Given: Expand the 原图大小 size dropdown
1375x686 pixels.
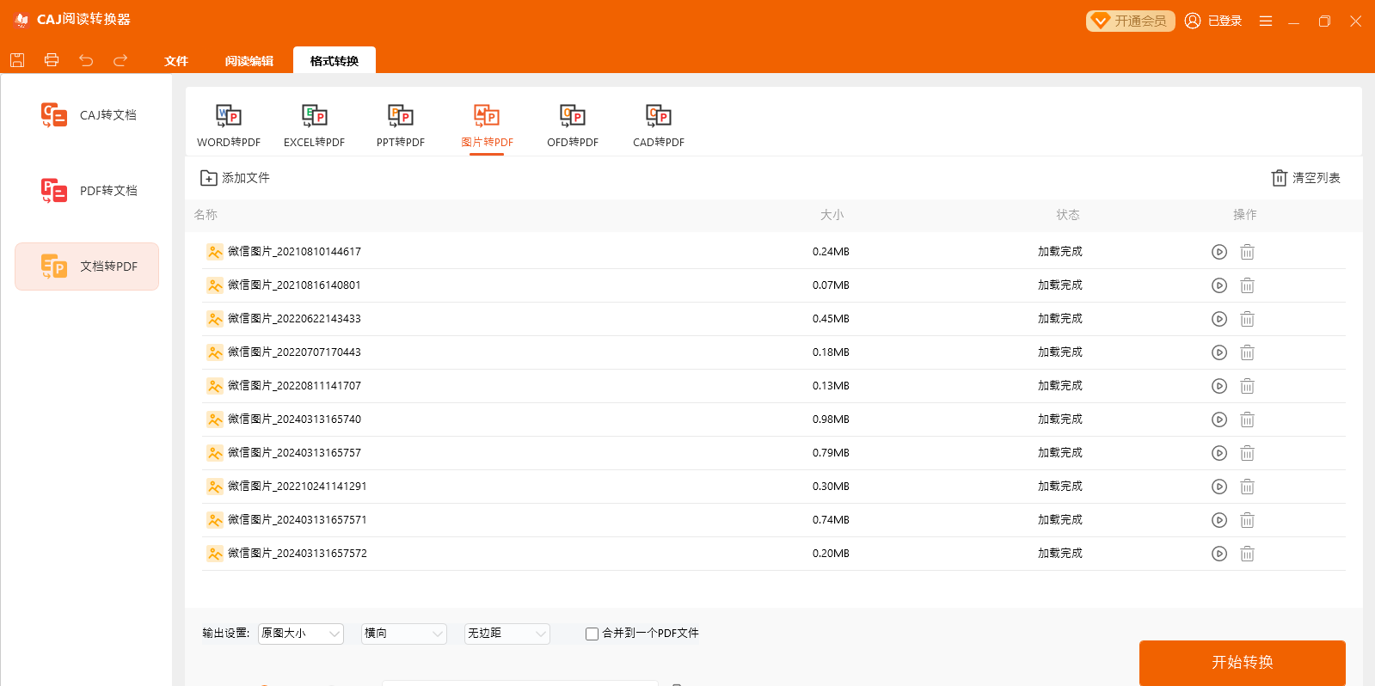Looking at the screenshot, I should (x=300, y=634).
